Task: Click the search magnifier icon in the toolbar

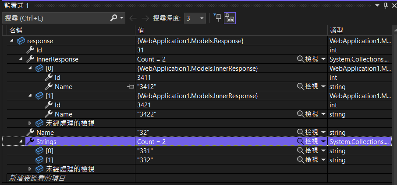Action: (113, 18)
